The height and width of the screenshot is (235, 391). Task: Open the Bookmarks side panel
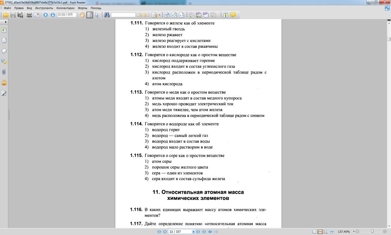pos(4,30)
